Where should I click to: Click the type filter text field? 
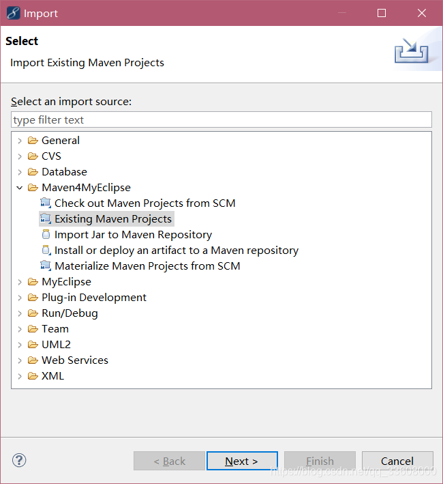tap(221, 119)
